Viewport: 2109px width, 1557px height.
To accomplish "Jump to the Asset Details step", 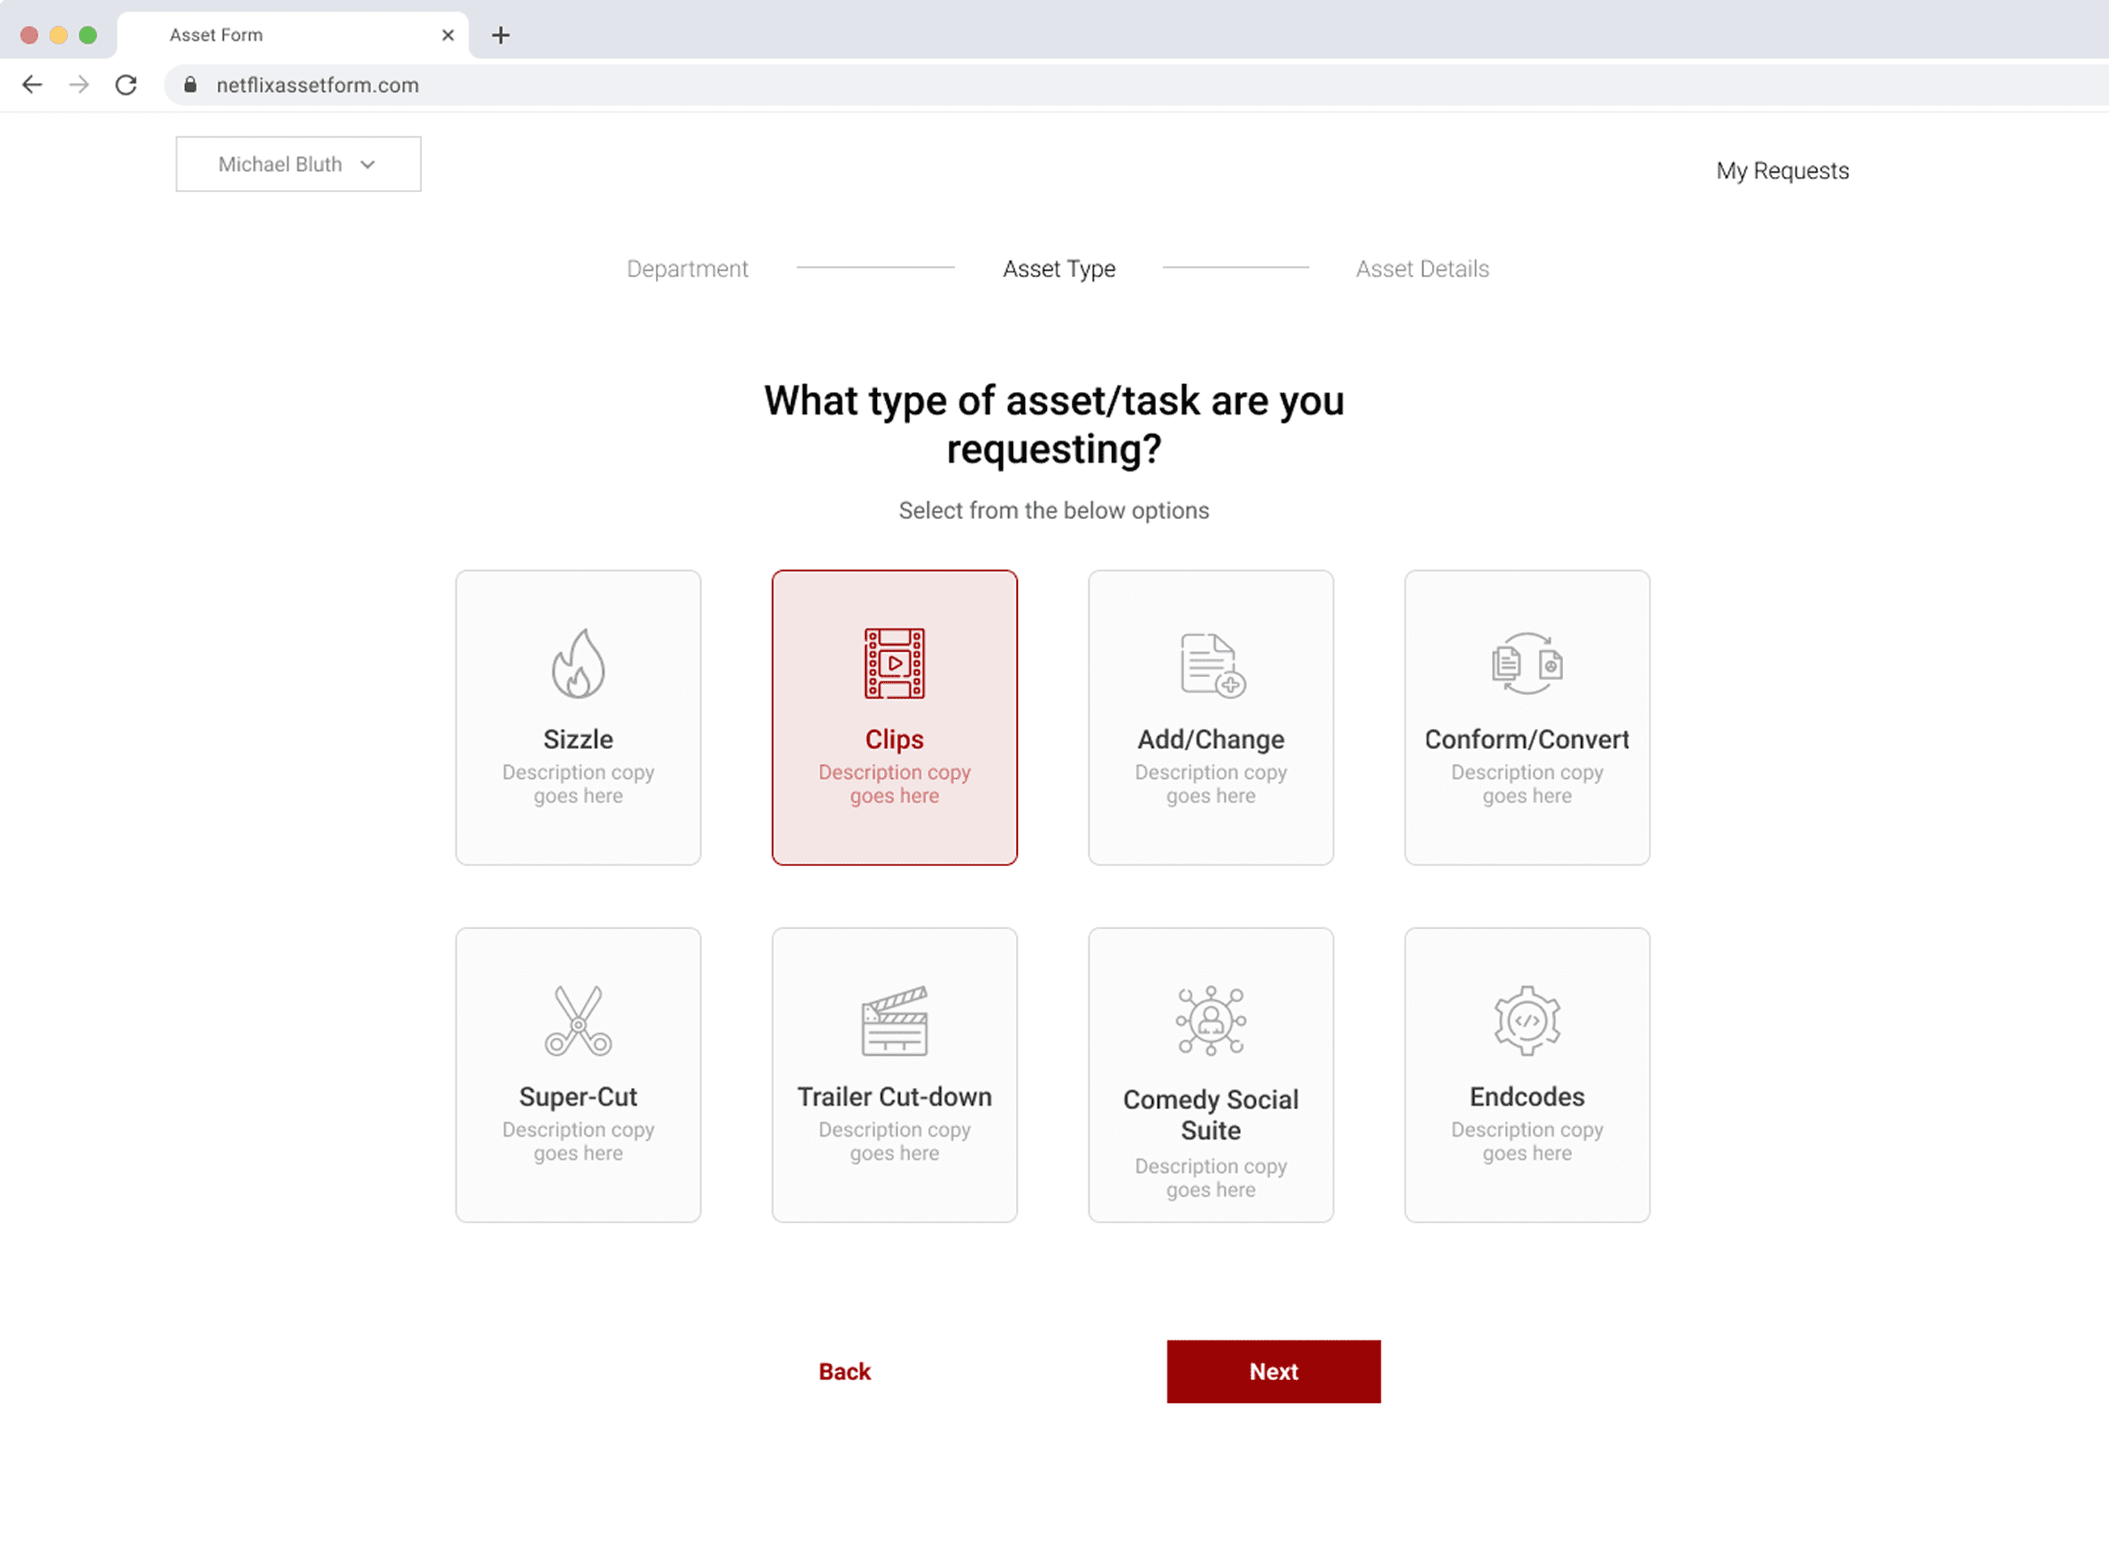I will [1422, 270].
